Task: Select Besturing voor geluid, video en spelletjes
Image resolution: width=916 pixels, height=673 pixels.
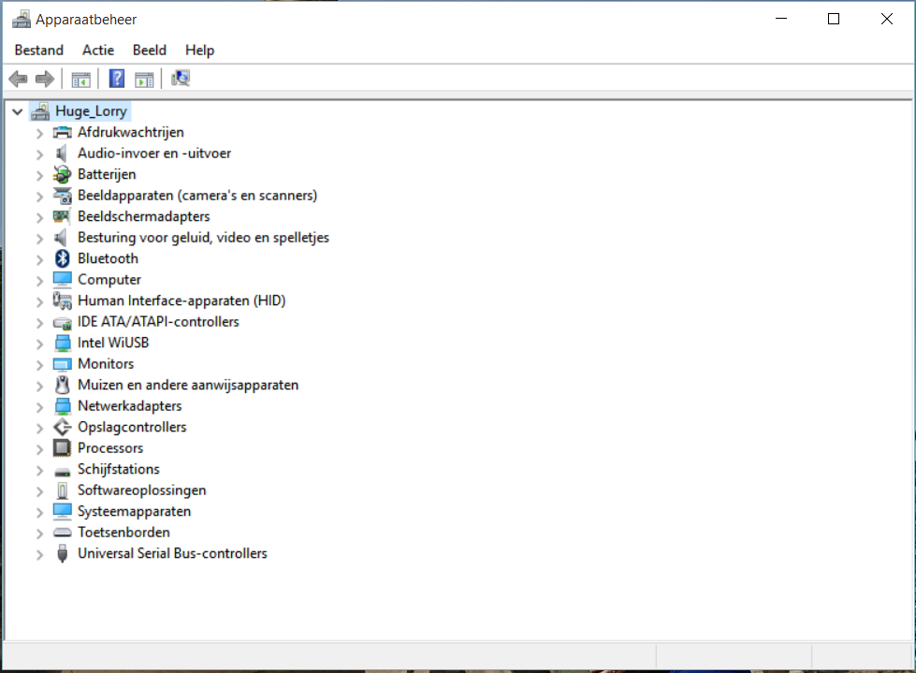Action: tap(203, 238)
